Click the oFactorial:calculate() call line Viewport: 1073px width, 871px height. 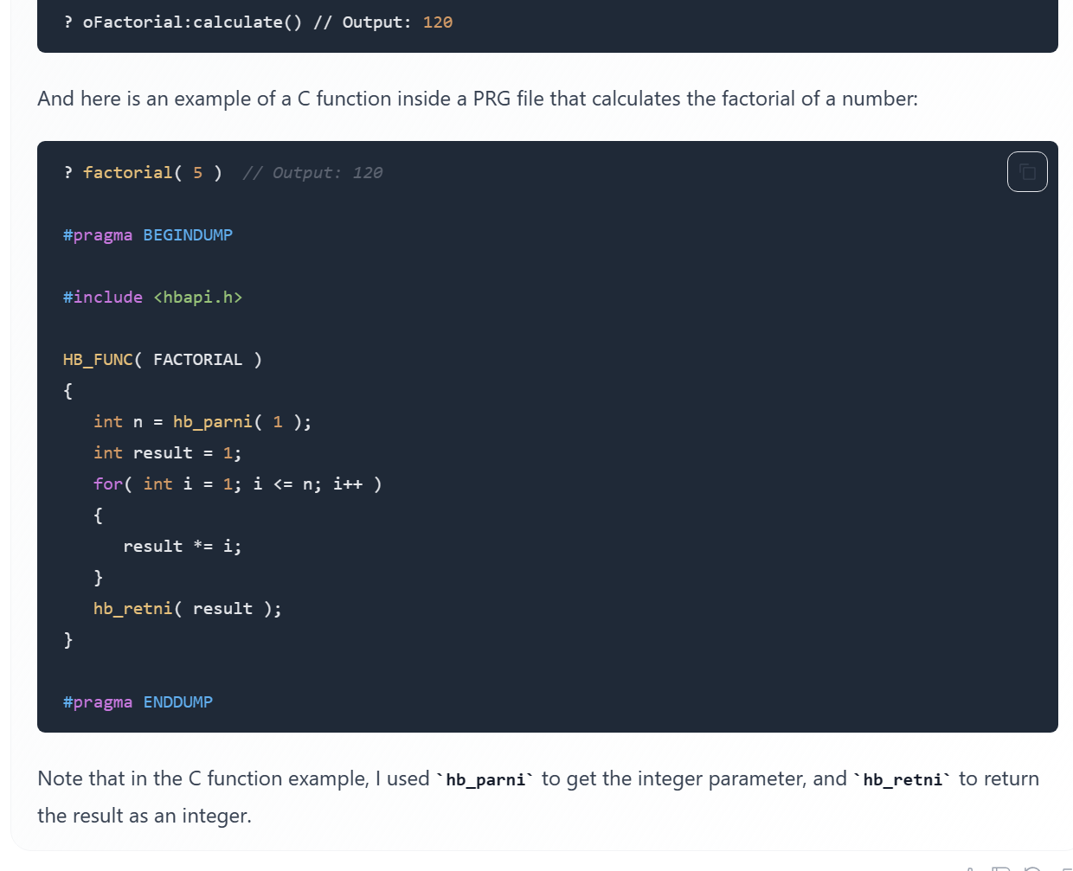pos(192,22)
